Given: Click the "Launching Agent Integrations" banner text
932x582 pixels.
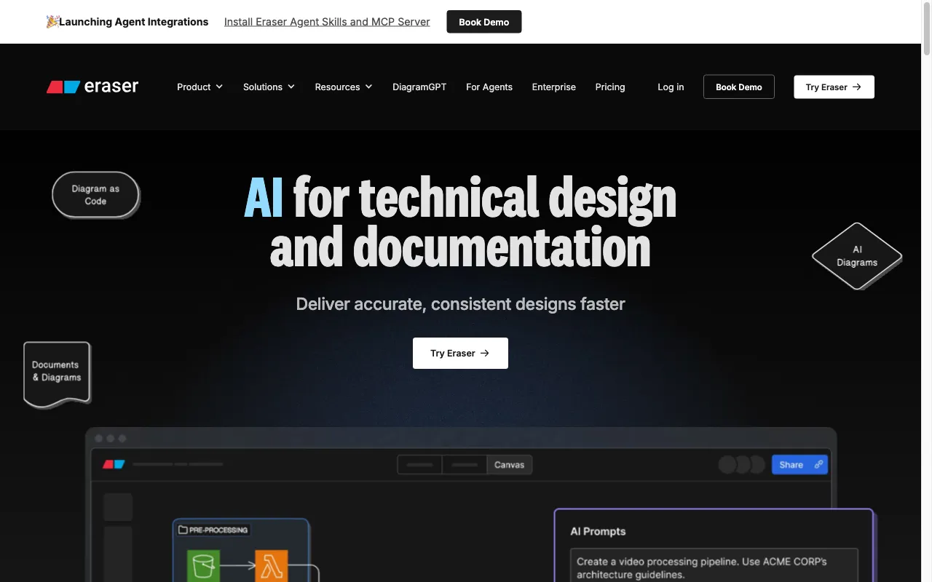Looking at the screenshot, I should [x=134, y=22].
